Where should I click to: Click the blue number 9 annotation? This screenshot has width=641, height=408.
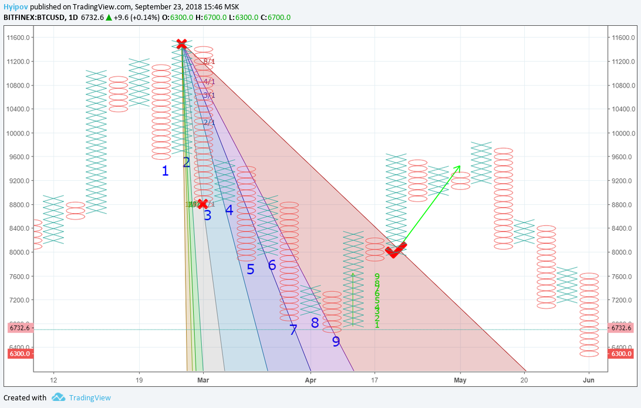pyautogui.click(x=336, y=341)
